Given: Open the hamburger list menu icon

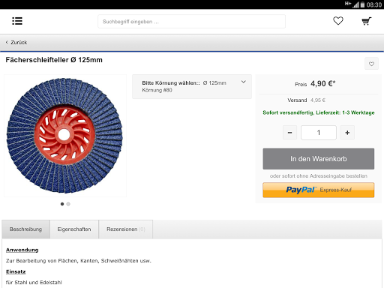Looking at the screenshot, I should tap(17, 21).
